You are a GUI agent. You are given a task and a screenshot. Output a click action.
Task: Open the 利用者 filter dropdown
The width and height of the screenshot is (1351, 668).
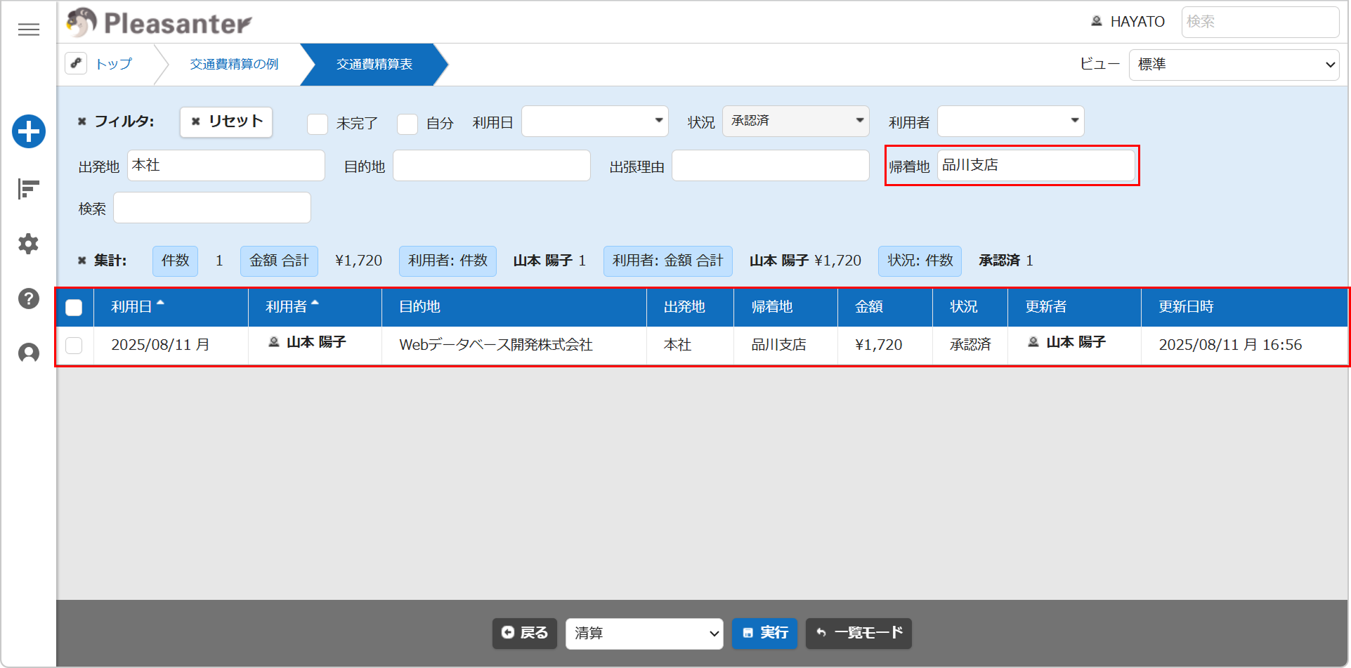click(x=1011, y=122)
